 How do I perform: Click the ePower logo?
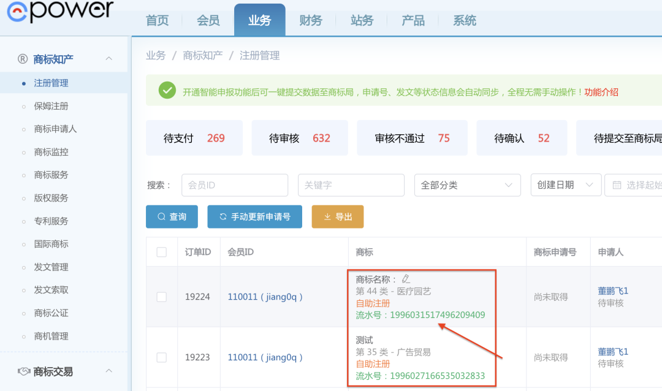pyautogui.click(x=60, y=10)
